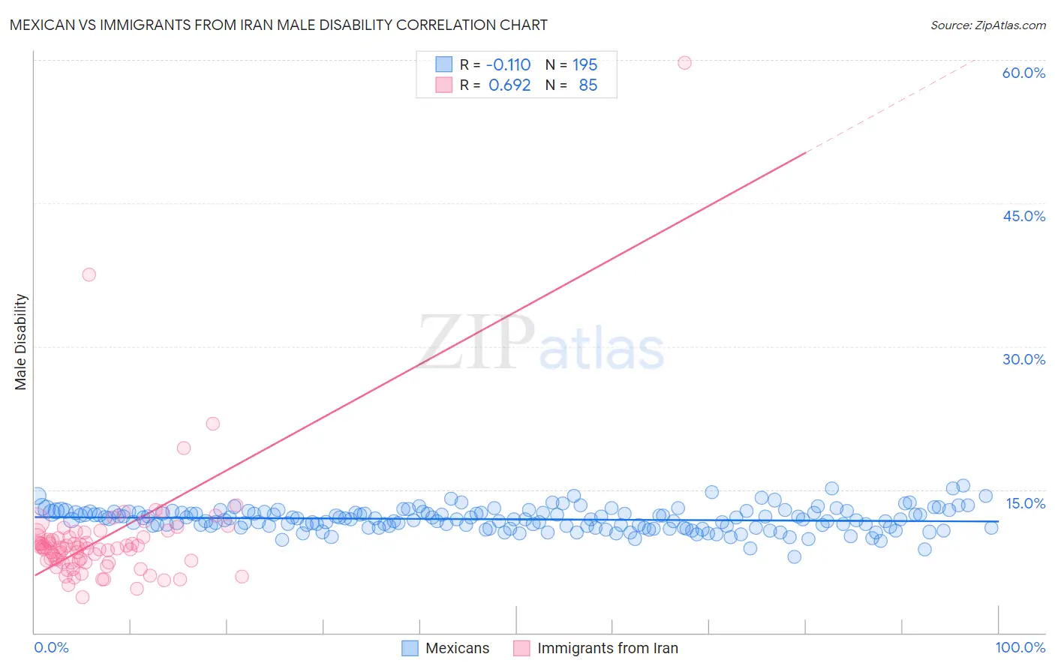
Task: Select the Immigrants from Iran legend label
Action: click(x=608, y=648)
